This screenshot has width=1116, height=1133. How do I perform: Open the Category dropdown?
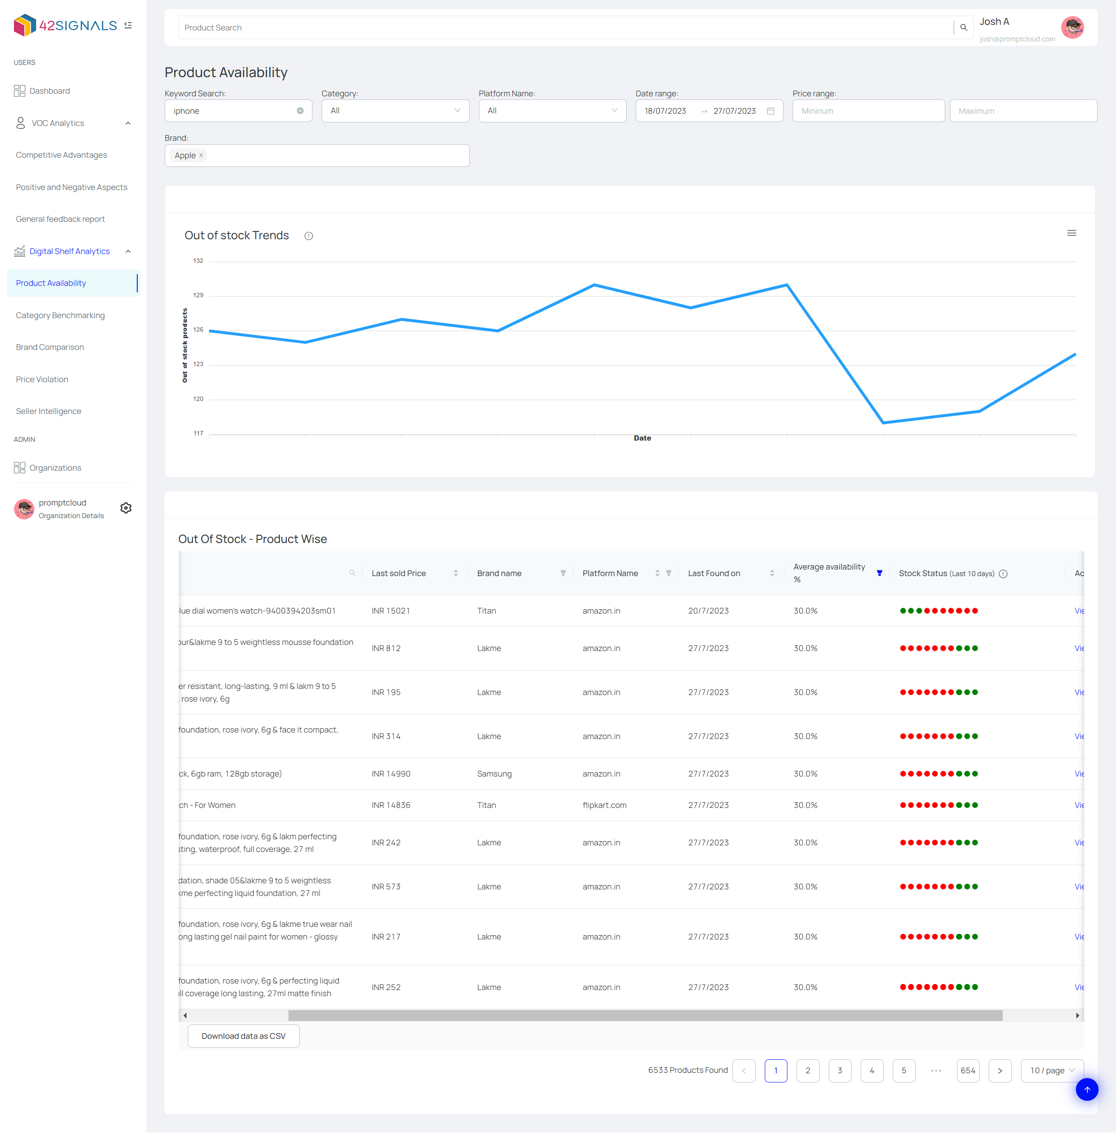click(395, 111)
